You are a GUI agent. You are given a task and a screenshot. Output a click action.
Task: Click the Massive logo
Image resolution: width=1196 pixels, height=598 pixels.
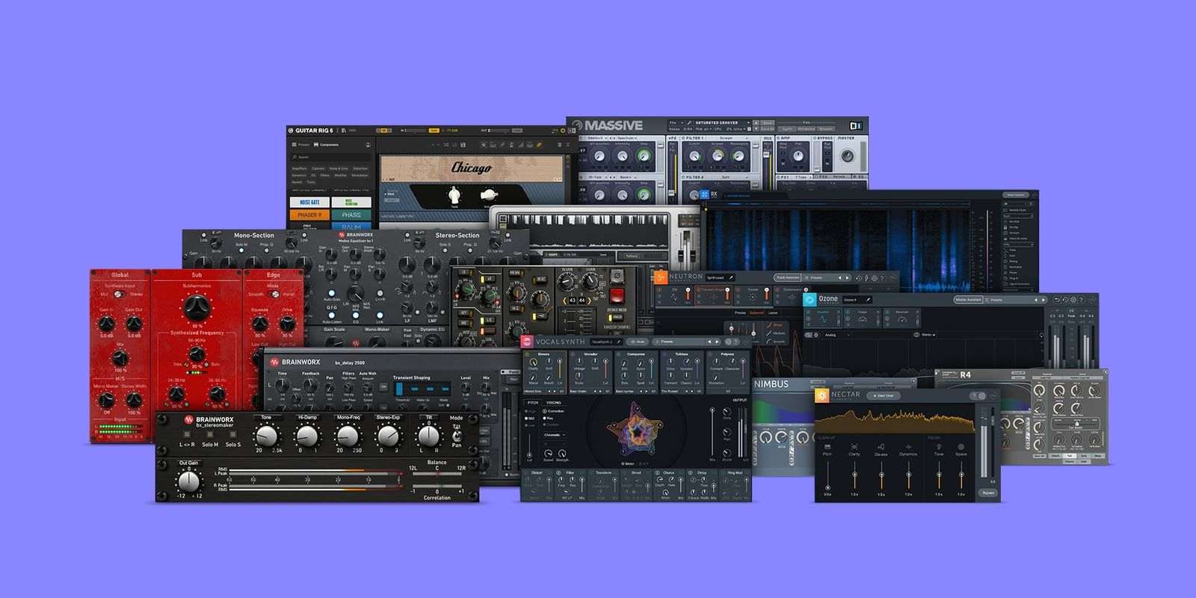(606, 126)
